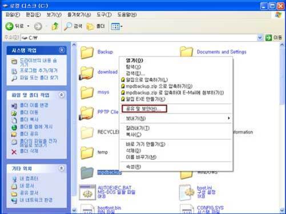Choose Open (열기) in context menu
This screenshot has height=214, width=286.
[176, 60]
